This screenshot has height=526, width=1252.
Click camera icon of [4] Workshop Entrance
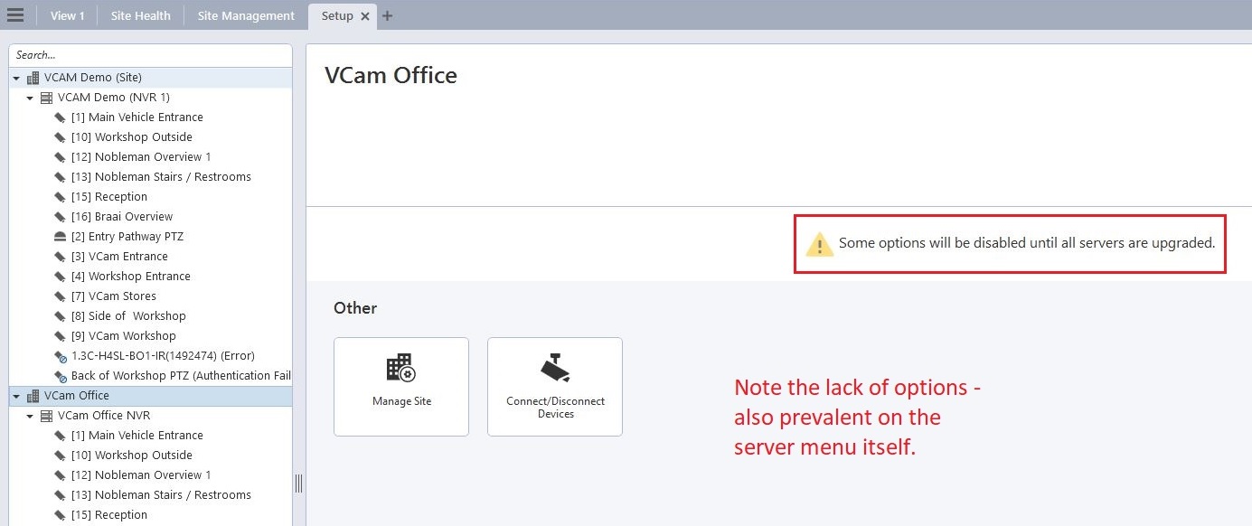point(61,277)
